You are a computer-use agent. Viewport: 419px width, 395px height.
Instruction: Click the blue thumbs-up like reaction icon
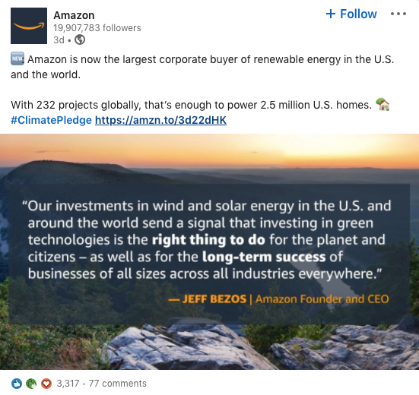pyautogui.click(x=17, y=384)
